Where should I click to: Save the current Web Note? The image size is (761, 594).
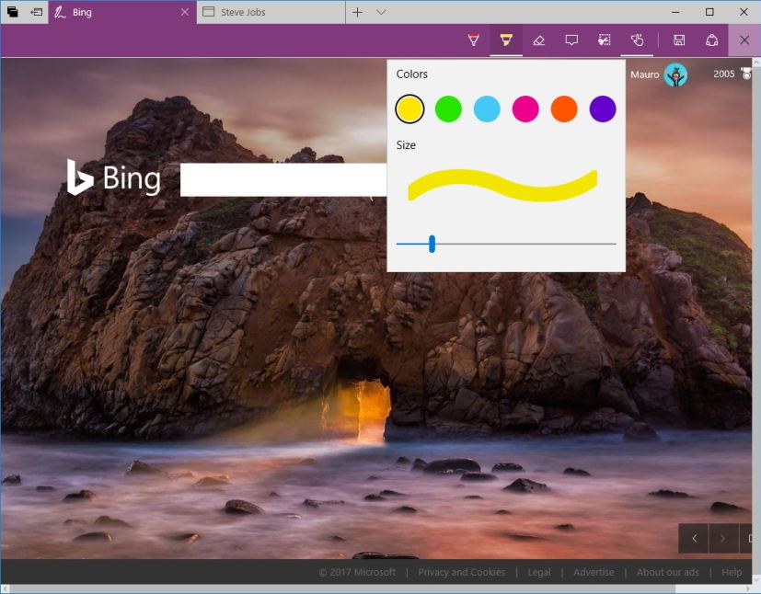pos(678,40)
